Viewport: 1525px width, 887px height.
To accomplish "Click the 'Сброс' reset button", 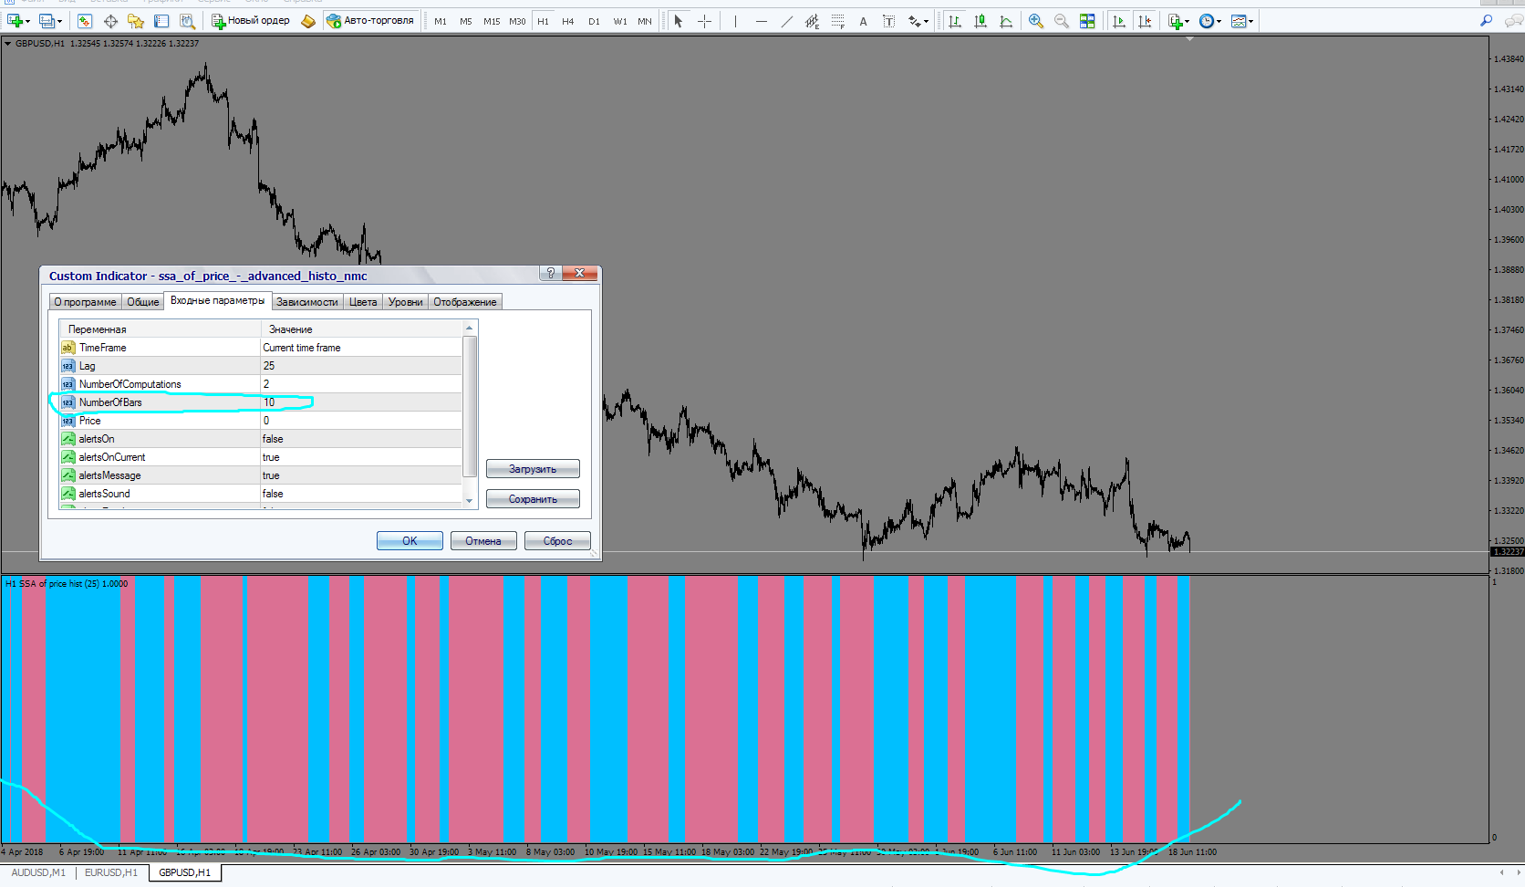I will (x=557, y=541).
